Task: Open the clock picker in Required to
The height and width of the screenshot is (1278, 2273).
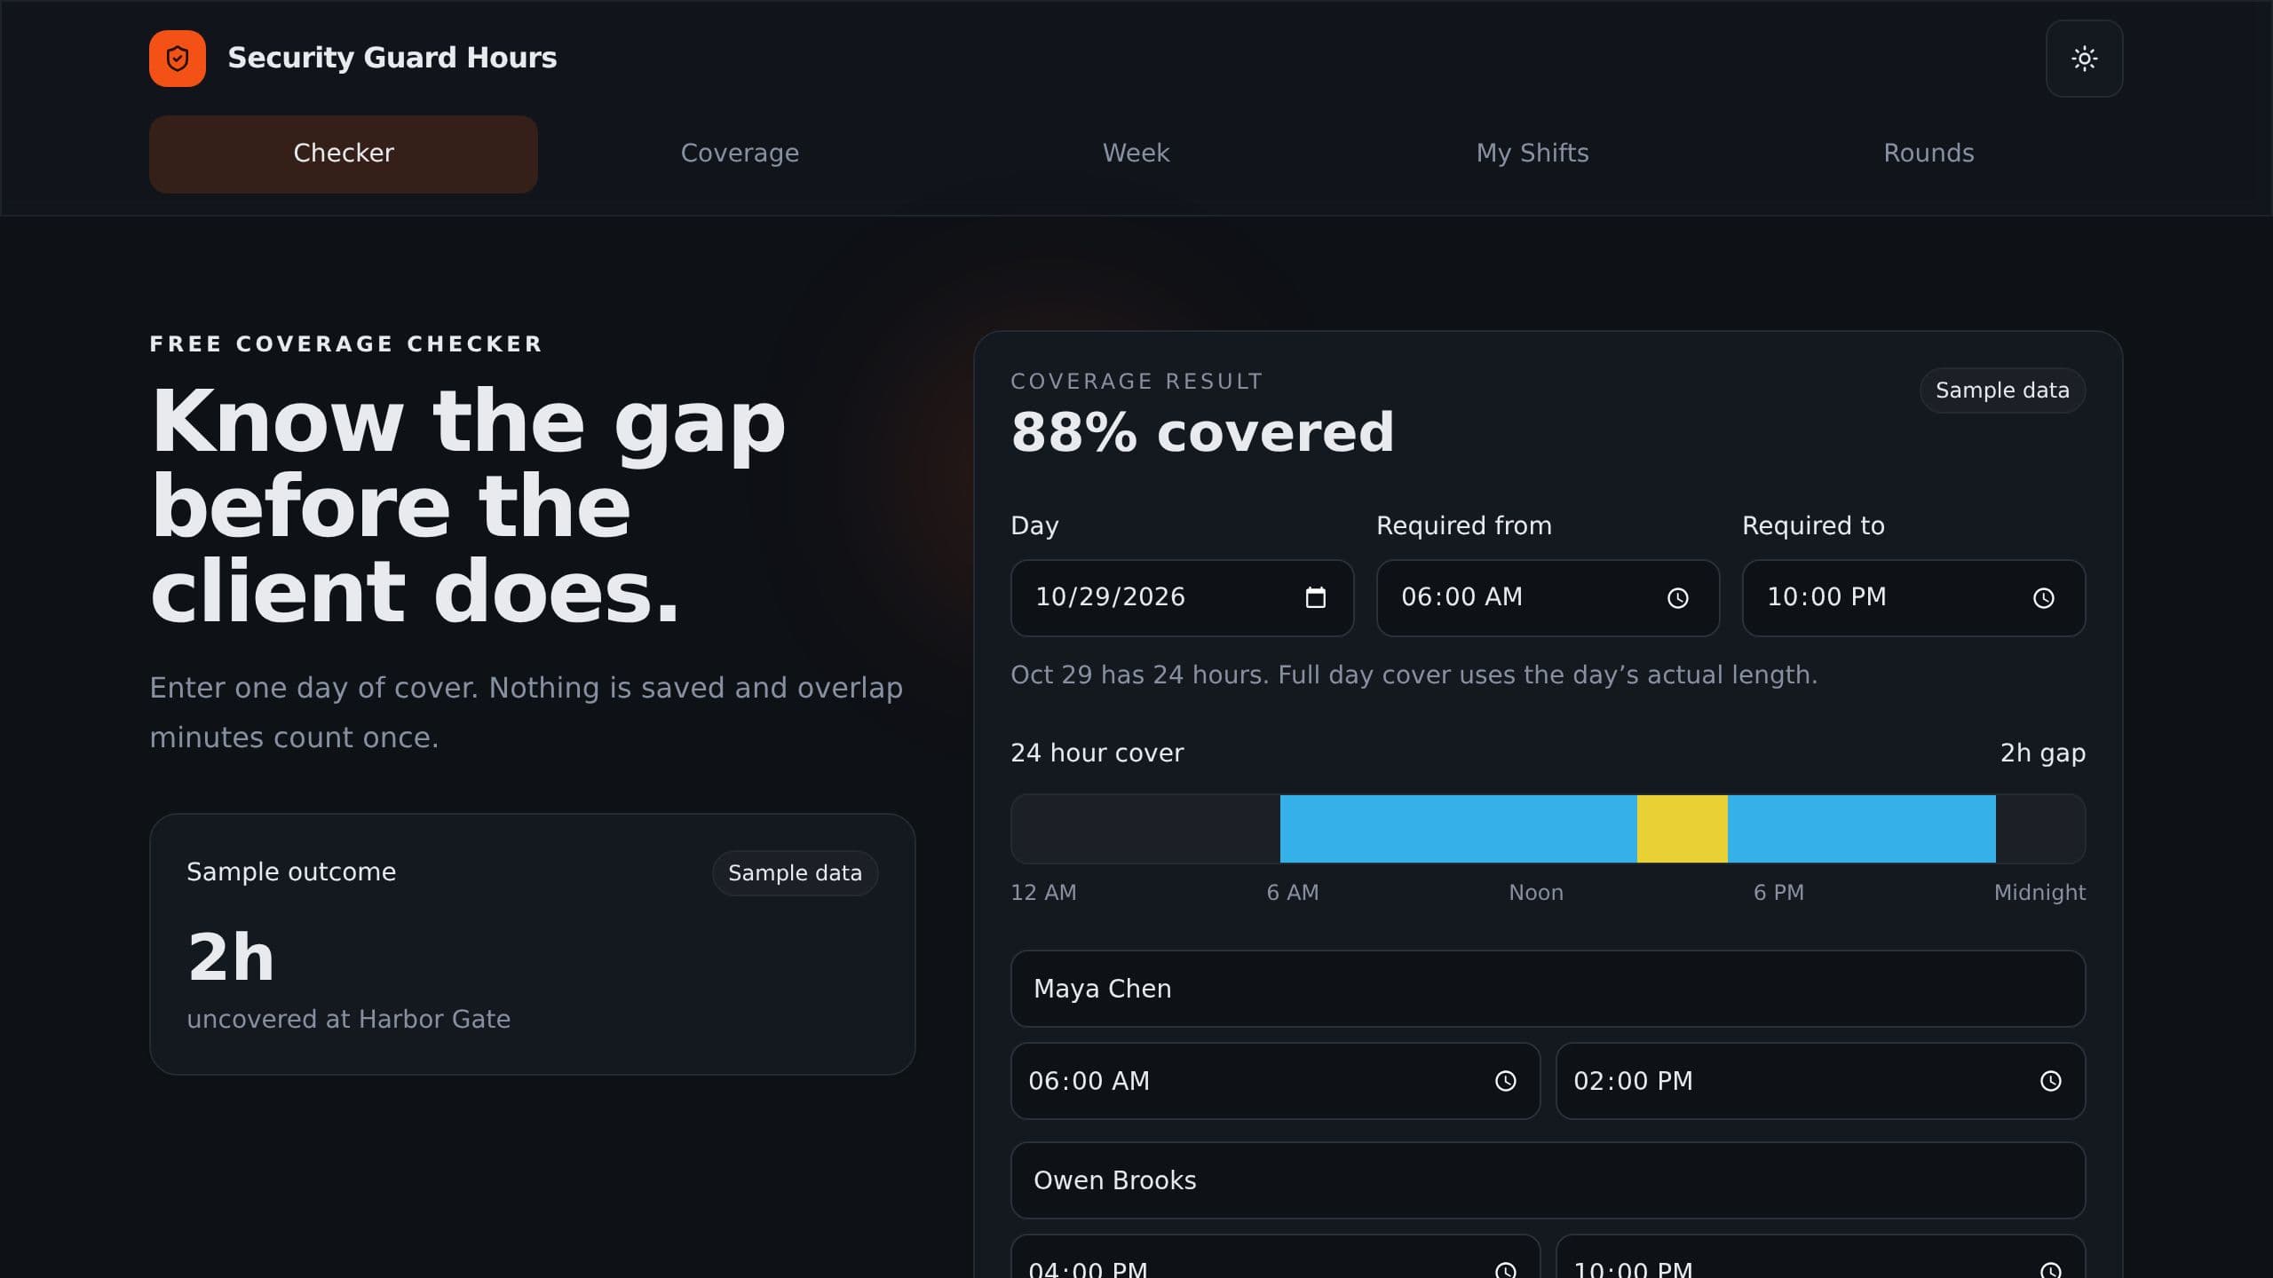Action: pos(2043,598)
